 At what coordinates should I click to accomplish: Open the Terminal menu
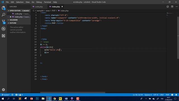(47, 2)
